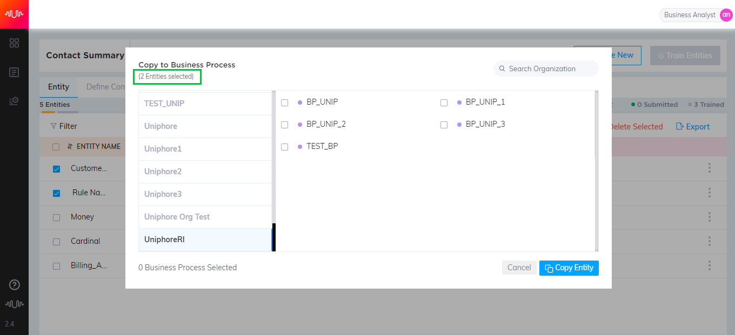The height and width of the screenshot is (335, 735).
Task: Click the Search Organization field
Action: click(x=546, y=69)
